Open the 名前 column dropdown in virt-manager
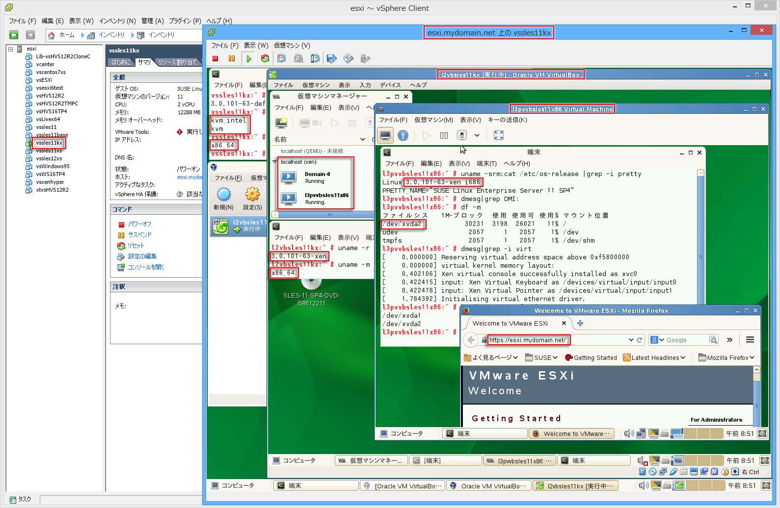The height and width of the screenshot is (508, 780). point(363,139)
